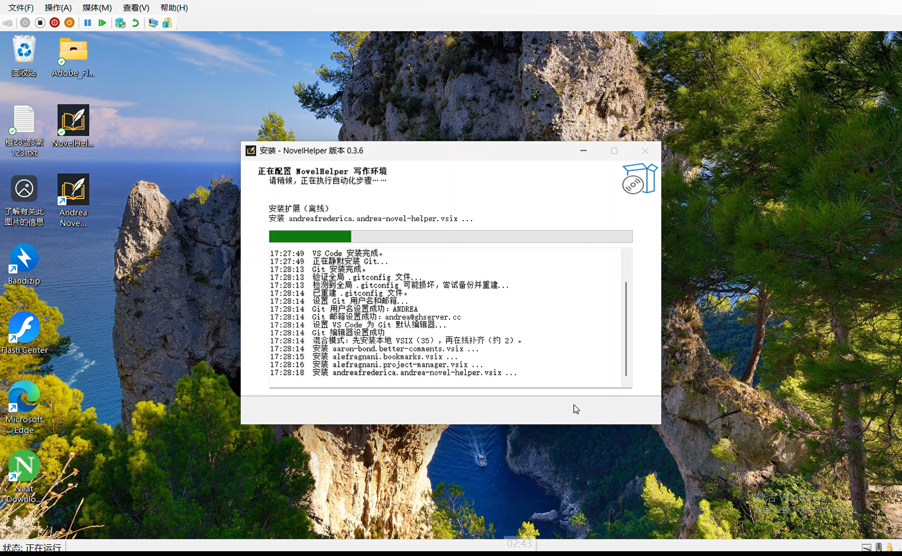Open the 'Learn about this picture' desktop item

pyautogui.click(x=24, y=188)
